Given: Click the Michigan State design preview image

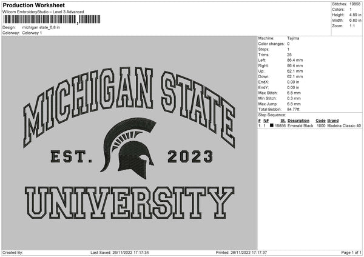Looking at the screenshot, I should click(x=130, y=143).
